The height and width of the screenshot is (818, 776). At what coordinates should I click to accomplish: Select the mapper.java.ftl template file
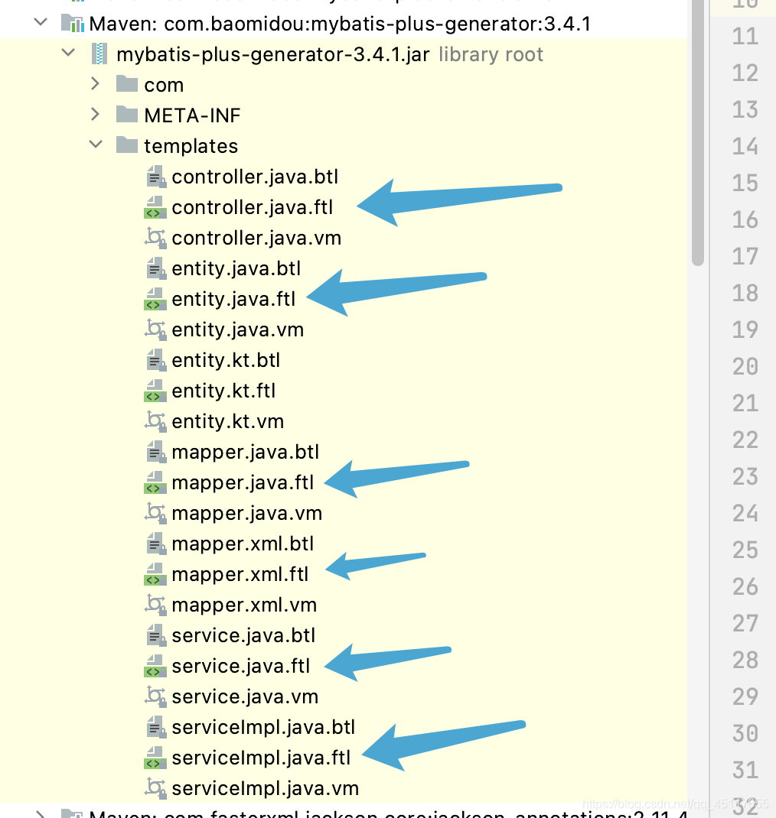click(x=243, y=482)
